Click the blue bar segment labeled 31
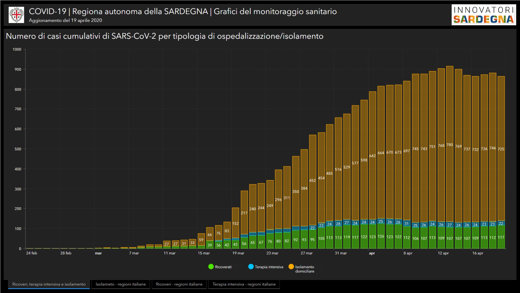Screen dimensions: 520x293 click(x=406, y=223)
